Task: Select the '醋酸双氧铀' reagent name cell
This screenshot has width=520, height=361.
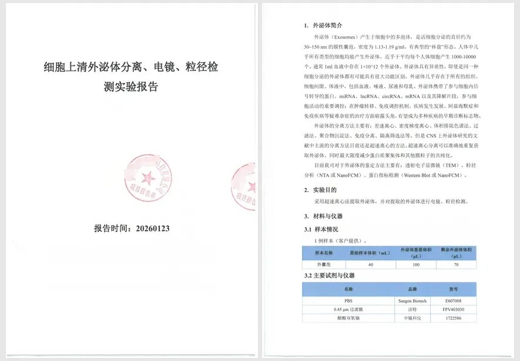Action: click(348, 318)
